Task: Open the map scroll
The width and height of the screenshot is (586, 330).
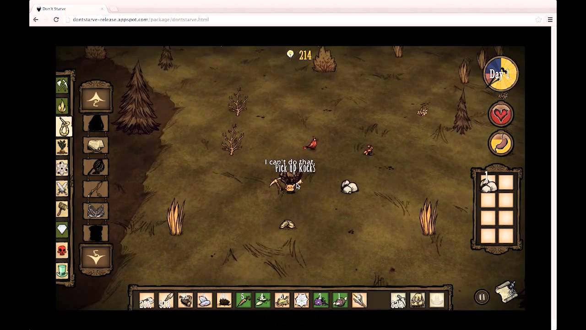Action: (507, 292)
